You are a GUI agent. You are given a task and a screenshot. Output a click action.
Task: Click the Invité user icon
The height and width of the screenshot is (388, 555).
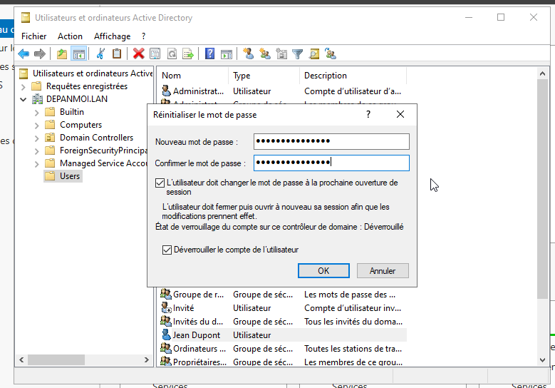pyautogui.click(x=166, y=307)
